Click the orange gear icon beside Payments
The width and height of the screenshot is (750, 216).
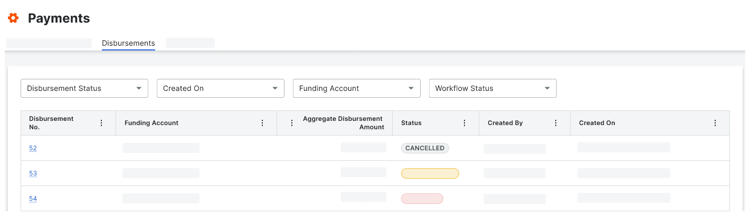(13, 18)
